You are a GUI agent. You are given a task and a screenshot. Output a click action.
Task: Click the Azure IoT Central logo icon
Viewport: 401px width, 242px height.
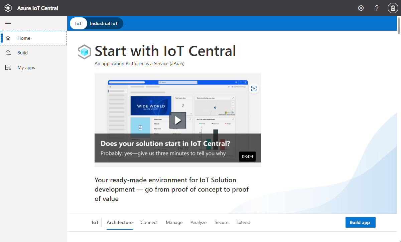pos(8,8)
